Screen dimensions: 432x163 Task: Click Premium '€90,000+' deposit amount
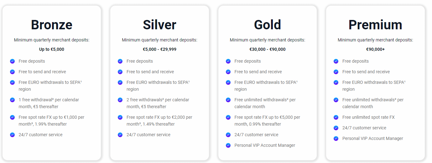[375, 49]
